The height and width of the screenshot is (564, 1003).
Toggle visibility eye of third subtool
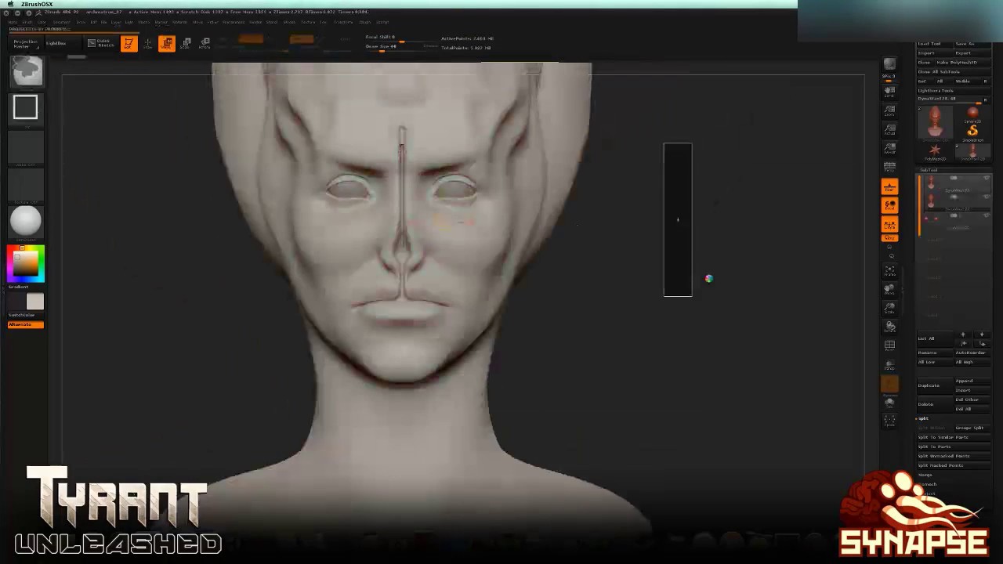987,217
